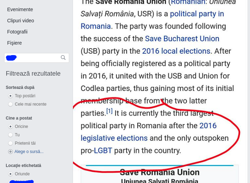The width and height of the screenshot is (250, 183).
Task: Choose Oricine under Cine a postat
Action: coord(10,127)
